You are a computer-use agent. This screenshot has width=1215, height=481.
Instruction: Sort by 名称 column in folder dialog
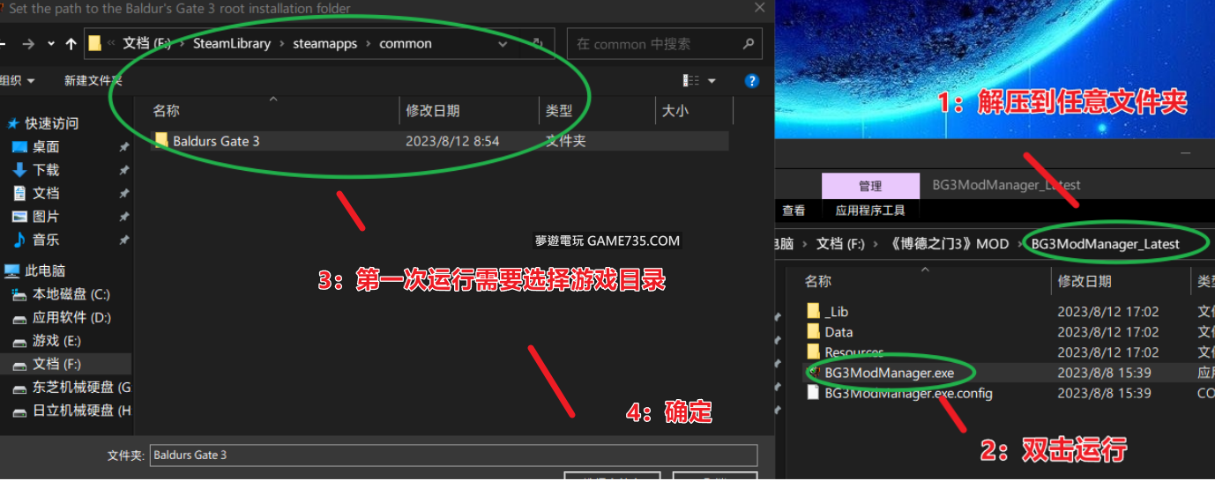166,111
